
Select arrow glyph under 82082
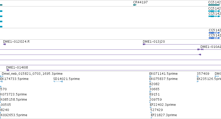[150, 87]
